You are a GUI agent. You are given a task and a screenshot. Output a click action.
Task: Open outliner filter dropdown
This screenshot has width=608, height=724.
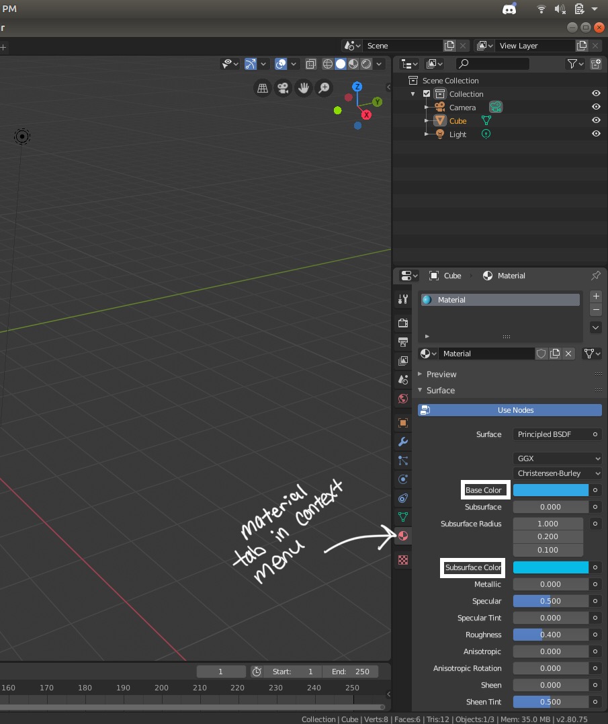(x=575, y=64)
